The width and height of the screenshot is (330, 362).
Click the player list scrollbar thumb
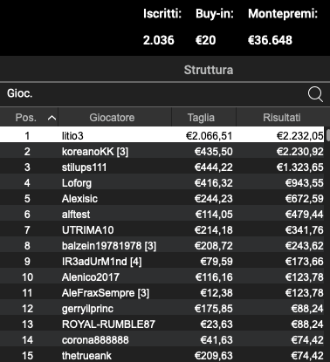pos(328,135)
